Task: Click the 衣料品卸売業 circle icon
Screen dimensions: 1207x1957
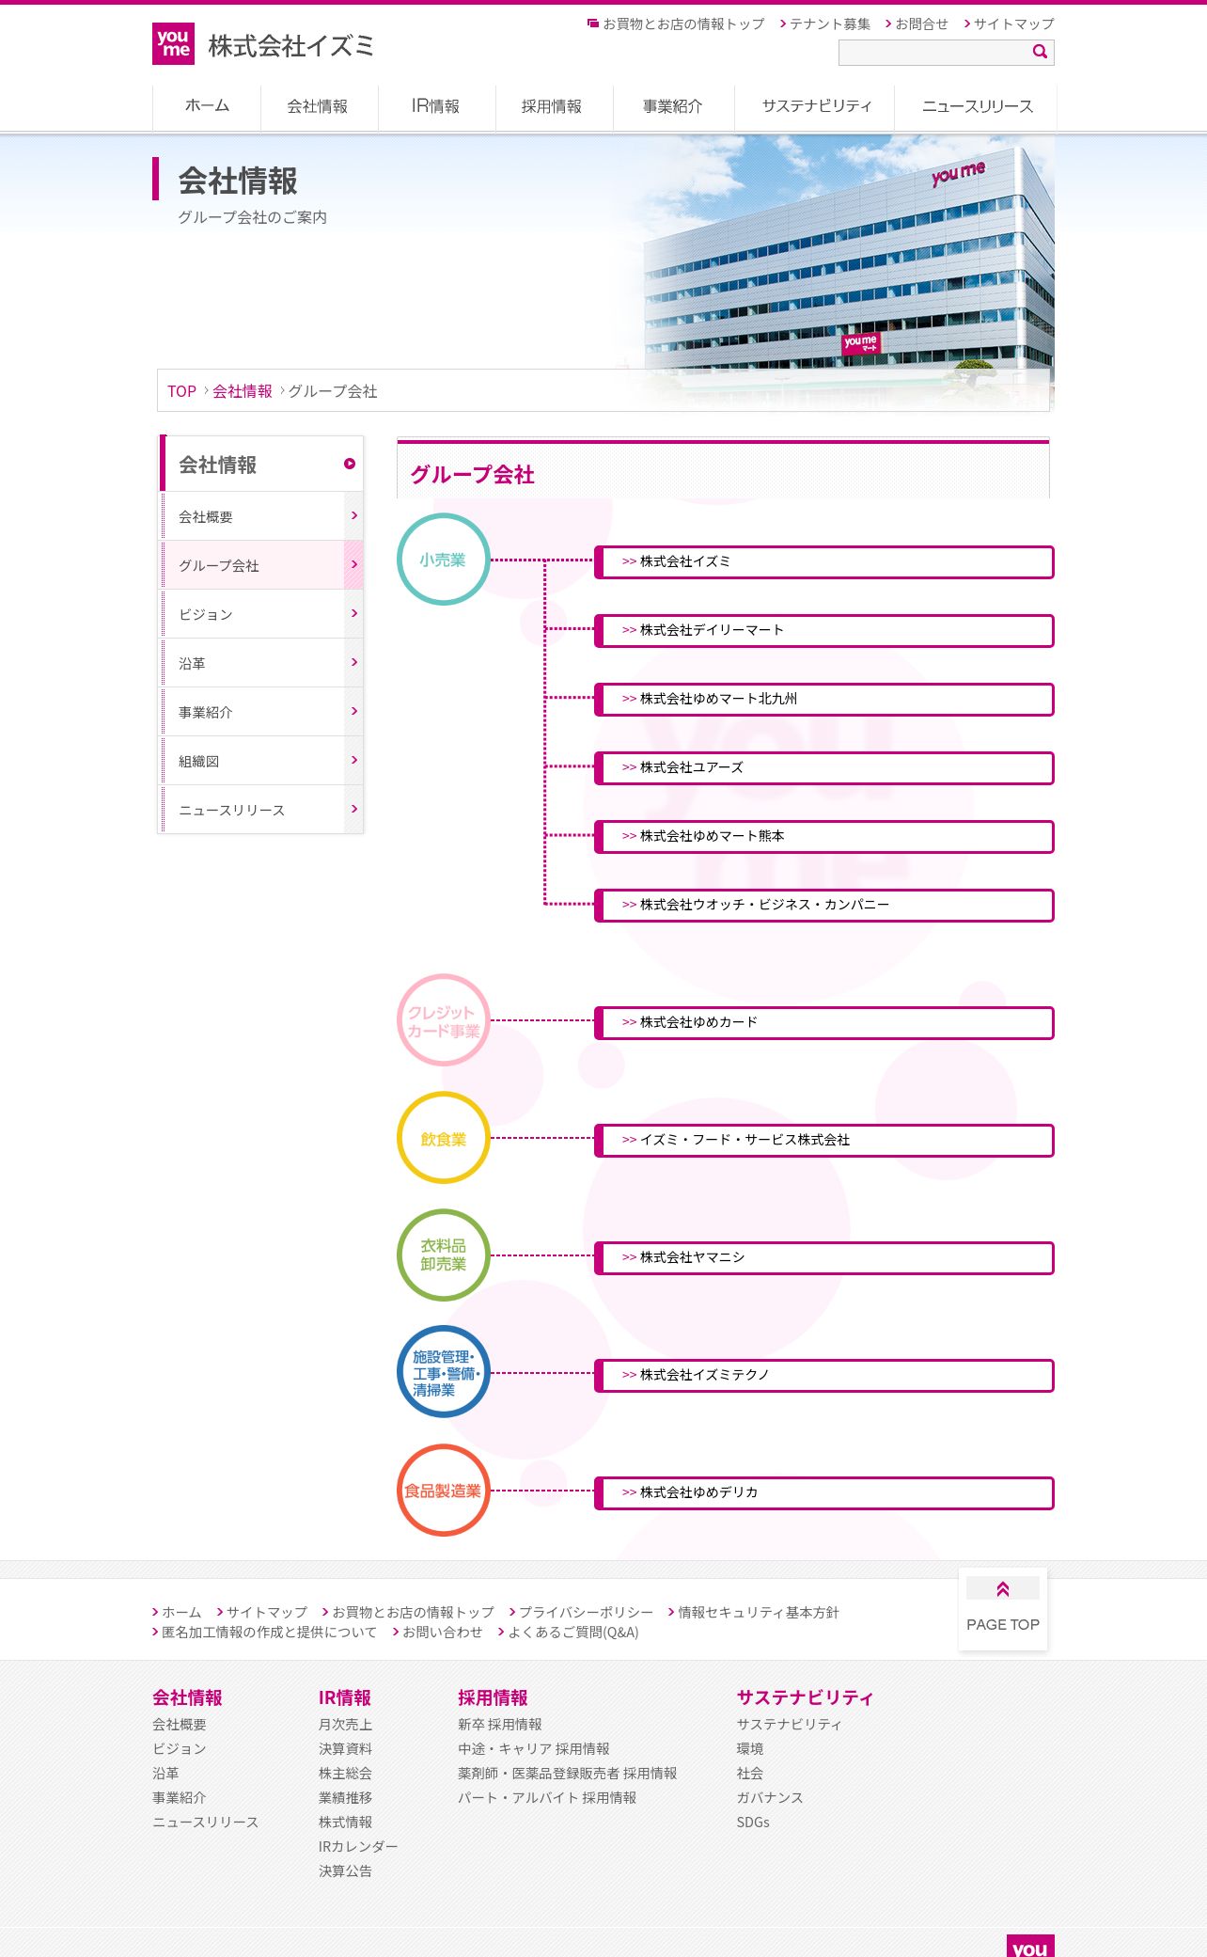Action: point(444,1255)
